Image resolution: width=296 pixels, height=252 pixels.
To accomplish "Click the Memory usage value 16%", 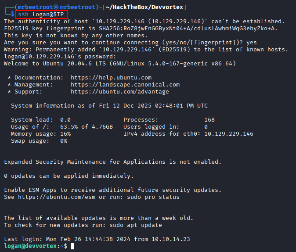I will click(65, 134).
